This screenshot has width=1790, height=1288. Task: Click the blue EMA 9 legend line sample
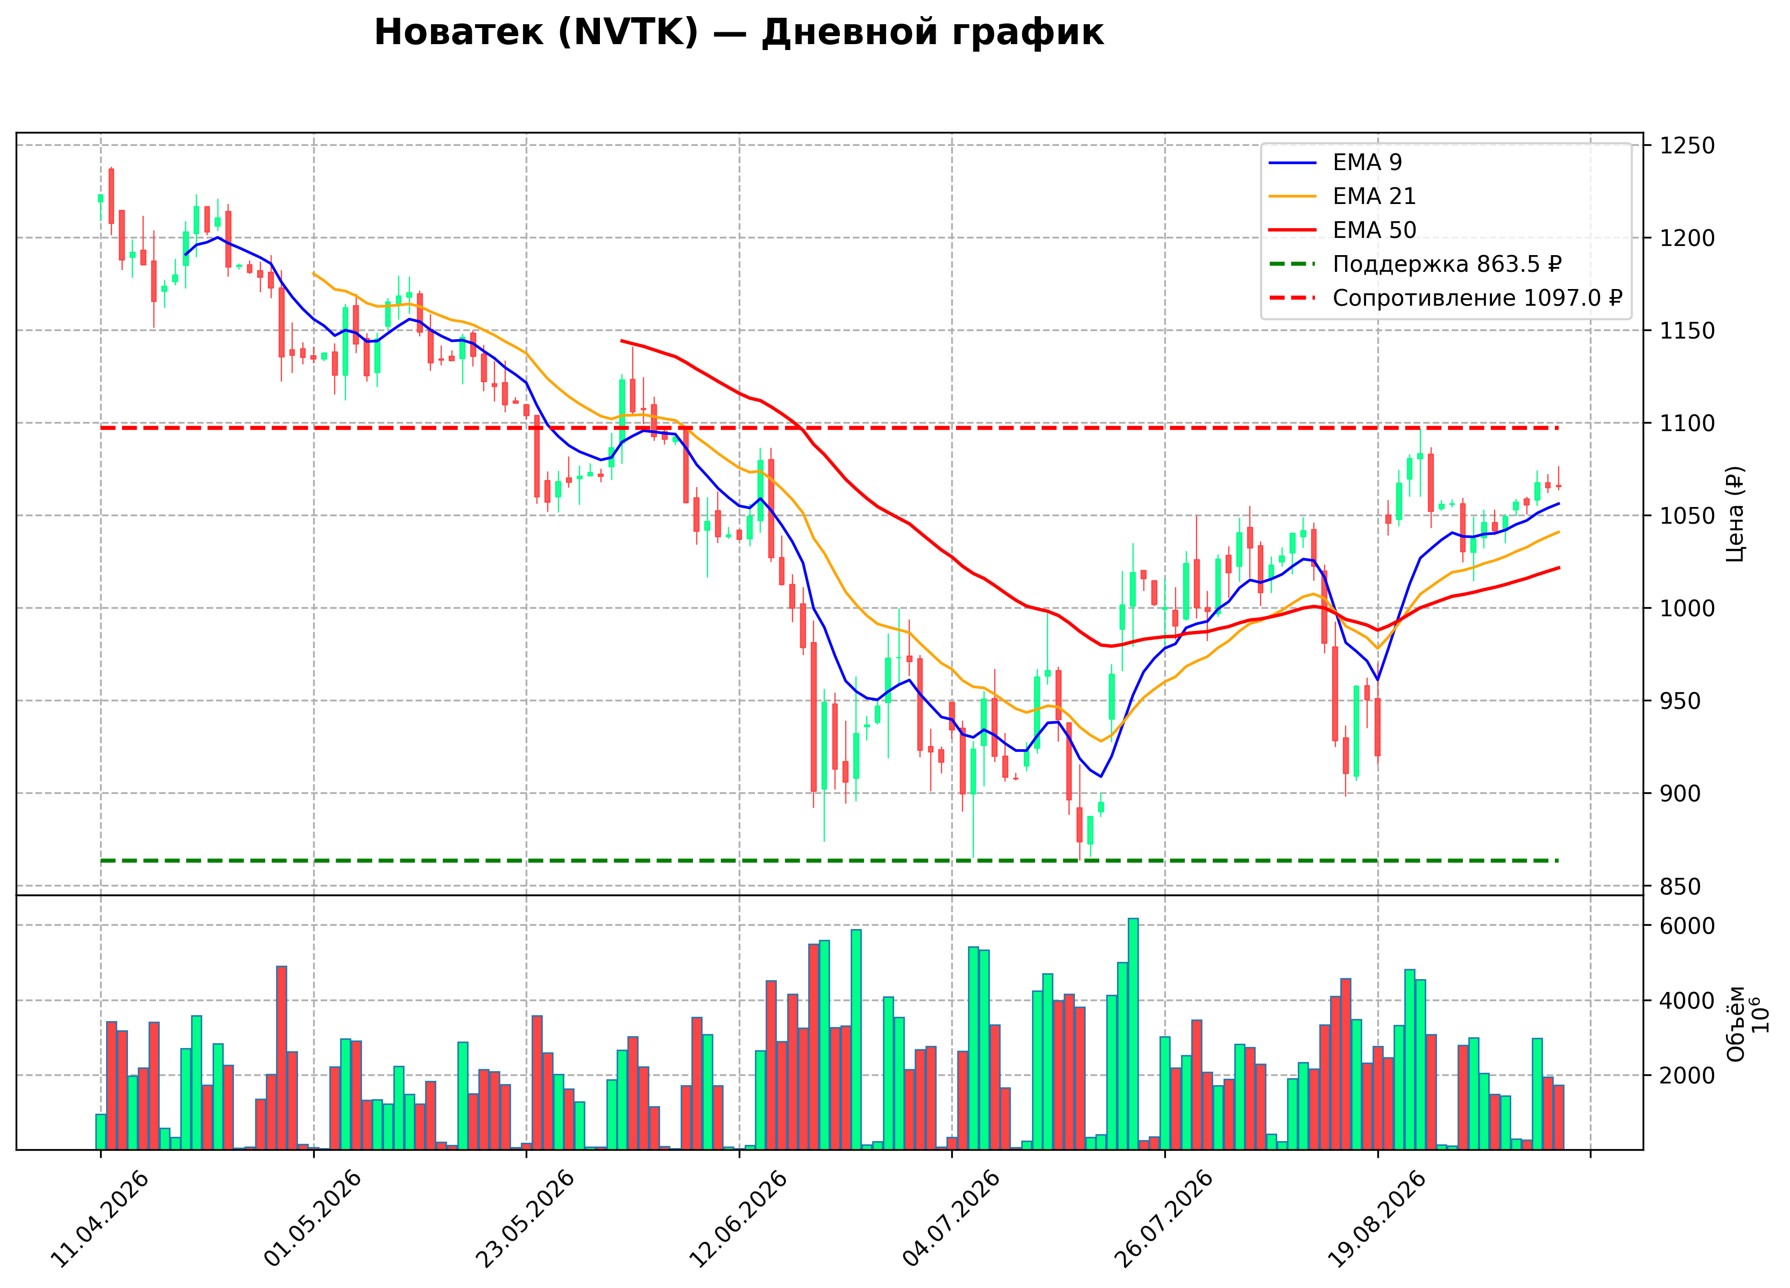1293,163
